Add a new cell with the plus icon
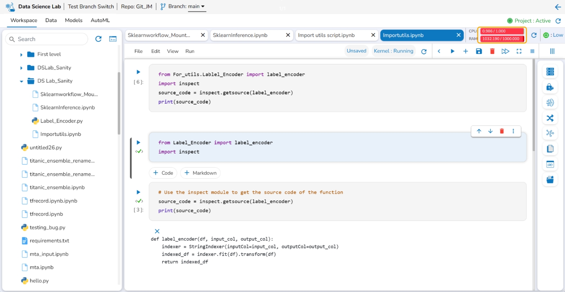 tap(465, 51)
